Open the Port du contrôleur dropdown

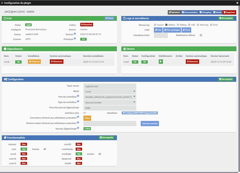click(x=110, y=97)
